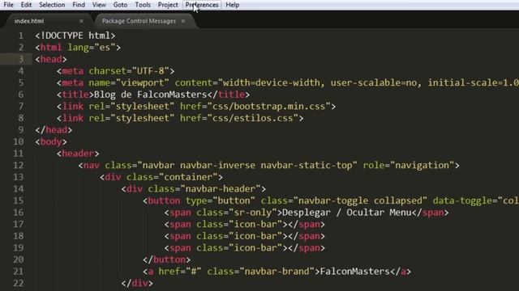This screenshot has height=291, width=519.
Task: Click the sr-only class value
Action: click(x=252, y=213)
